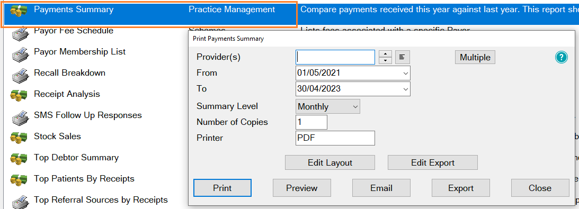Expand the Summary Level Monthly dropdown
The width and height of the screenshot is (579, 209).
coord(355,106)
